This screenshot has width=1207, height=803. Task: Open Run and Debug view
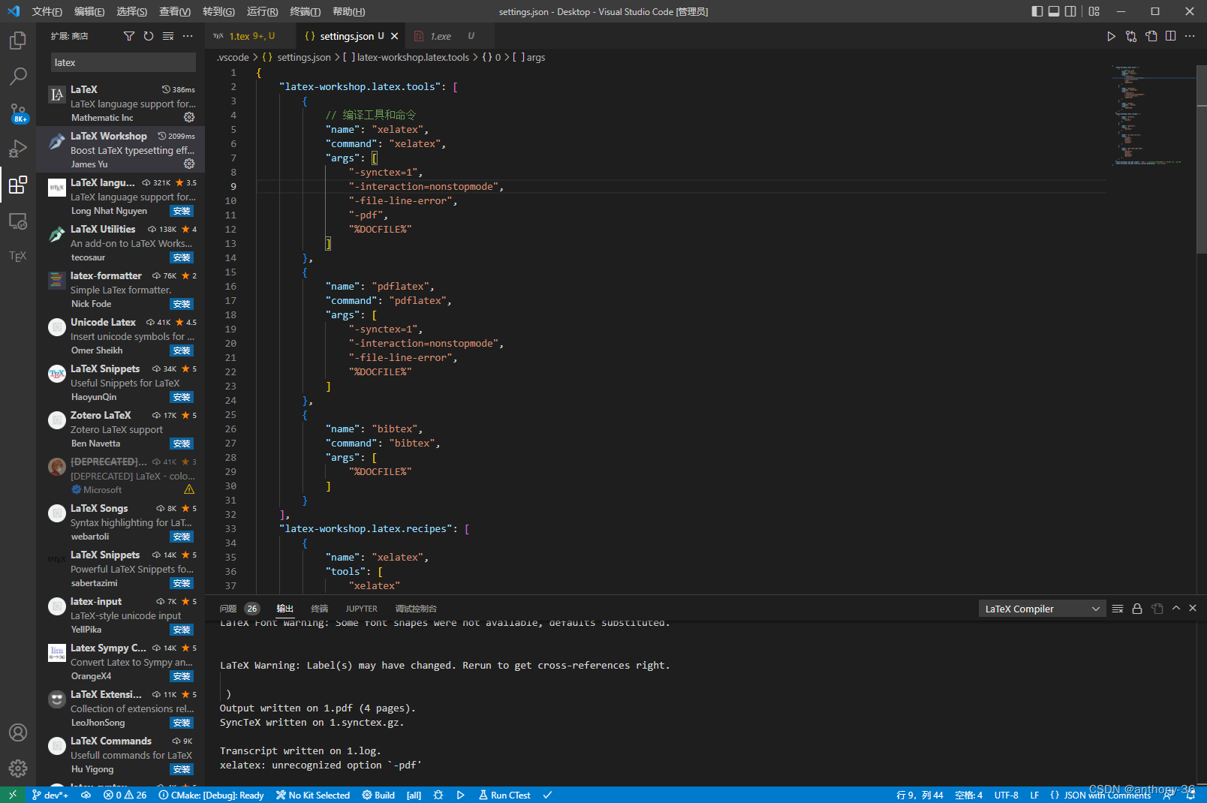coord(18,149)
